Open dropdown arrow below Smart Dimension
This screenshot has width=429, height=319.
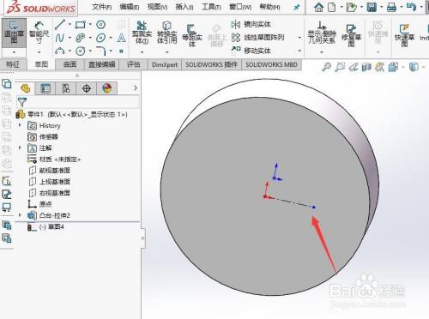[x=39, y=52]
